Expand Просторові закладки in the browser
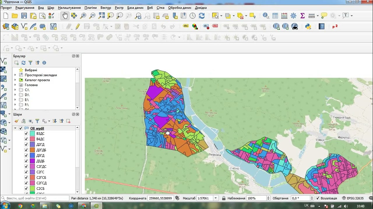 pos(15,75)
